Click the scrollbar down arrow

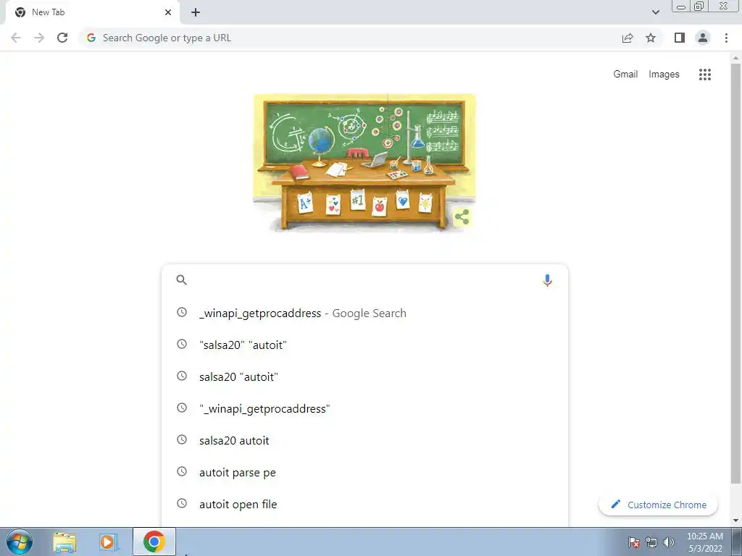tap(735, 521)
